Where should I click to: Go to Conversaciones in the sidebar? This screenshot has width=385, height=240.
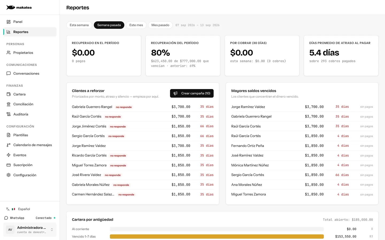coord(30,73)
